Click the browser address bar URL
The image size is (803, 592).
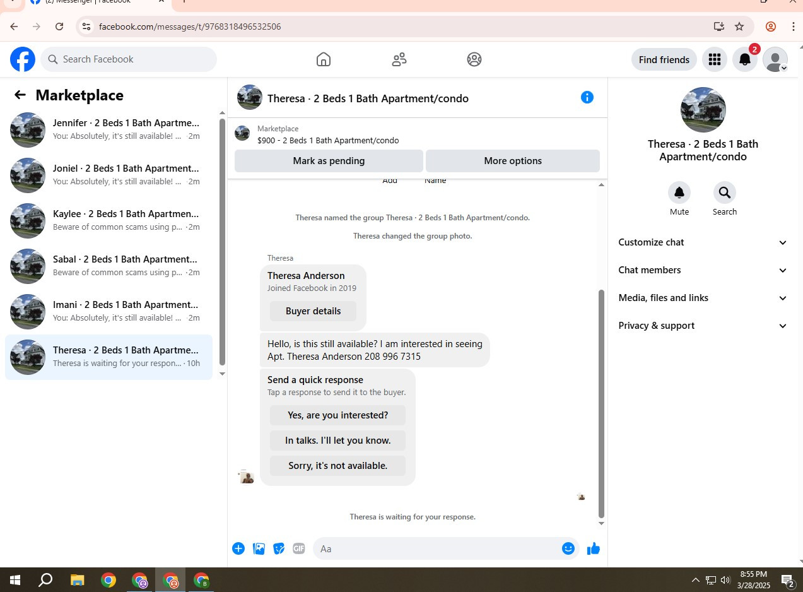point(190,27)
